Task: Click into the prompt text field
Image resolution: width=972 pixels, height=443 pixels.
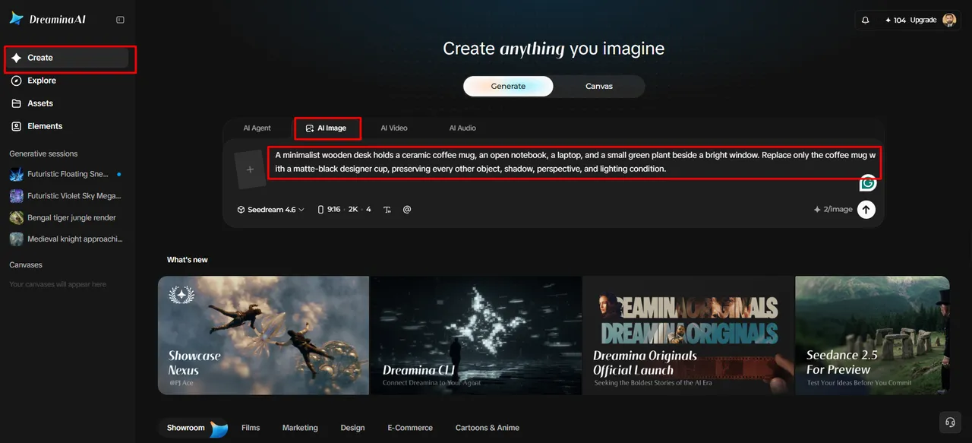Action: point(575,162)
